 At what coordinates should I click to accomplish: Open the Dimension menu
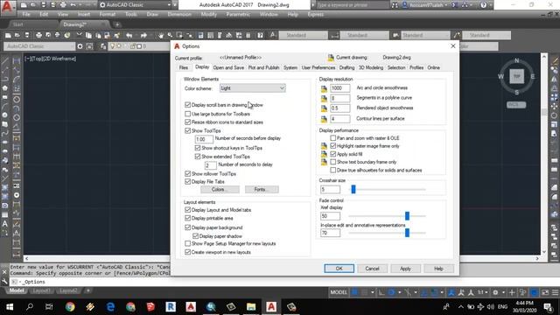click(179, 14)
